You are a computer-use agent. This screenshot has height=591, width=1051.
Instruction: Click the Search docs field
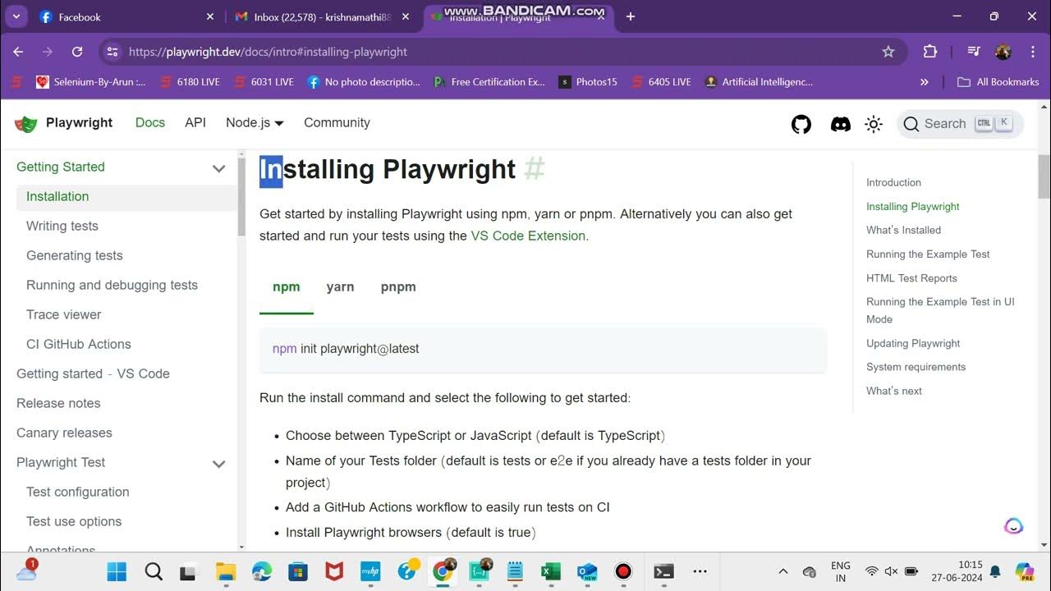pos(960,124)
